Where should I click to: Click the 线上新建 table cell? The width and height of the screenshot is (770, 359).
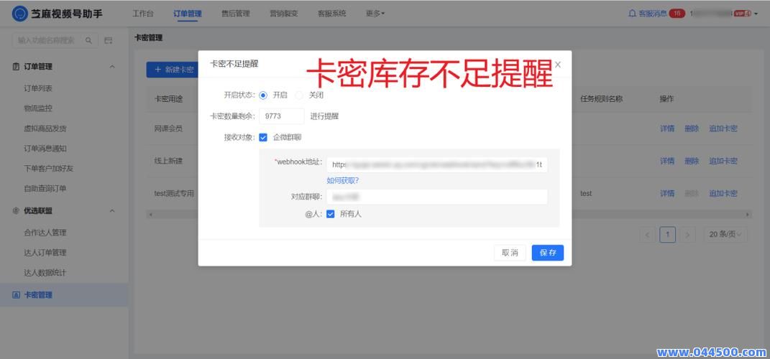click(x=168, y=161)
